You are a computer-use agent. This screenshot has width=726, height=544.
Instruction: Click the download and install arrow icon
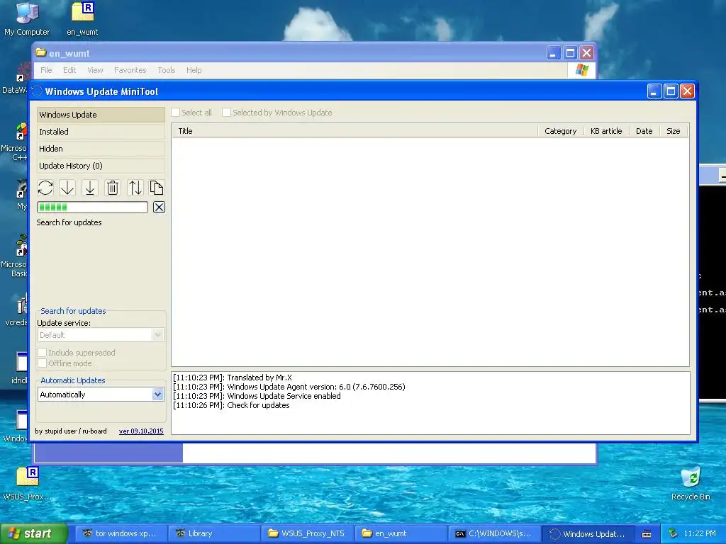(x=90, y=188)
